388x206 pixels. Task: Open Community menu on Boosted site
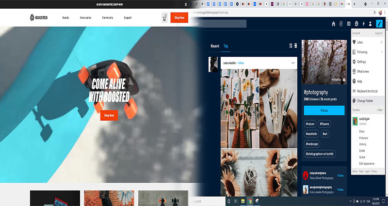(108, 18)
